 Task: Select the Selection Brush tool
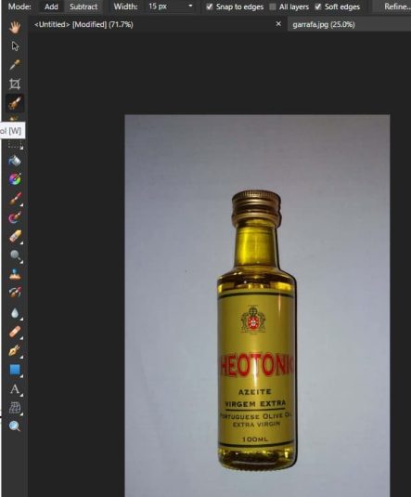[x=15, y=103]
